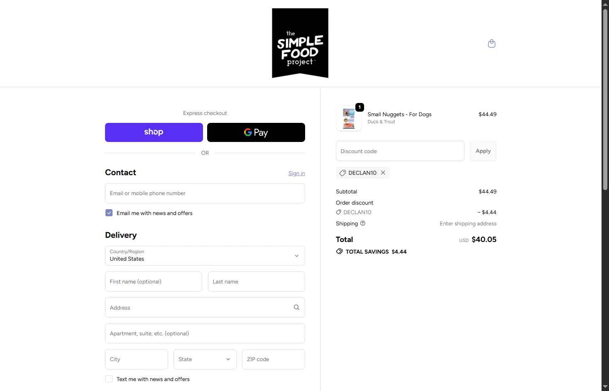Click the Sign in link
Viewport: 609px width, 391px height.
tap(297, 174)
